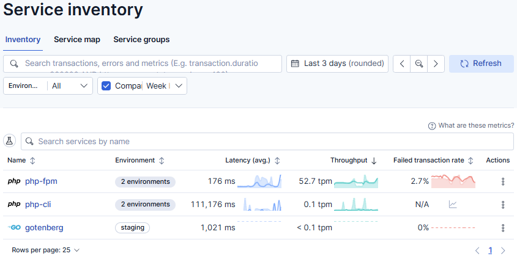Click the beaker experimental features icon
Viewport: 517px width, 259px height.
point(9,141)
